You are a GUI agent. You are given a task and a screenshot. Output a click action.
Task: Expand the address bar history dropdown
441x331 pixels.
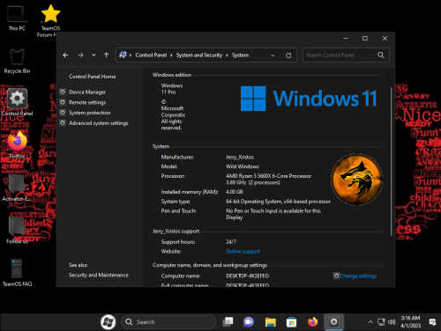click(x=273, y=55)
